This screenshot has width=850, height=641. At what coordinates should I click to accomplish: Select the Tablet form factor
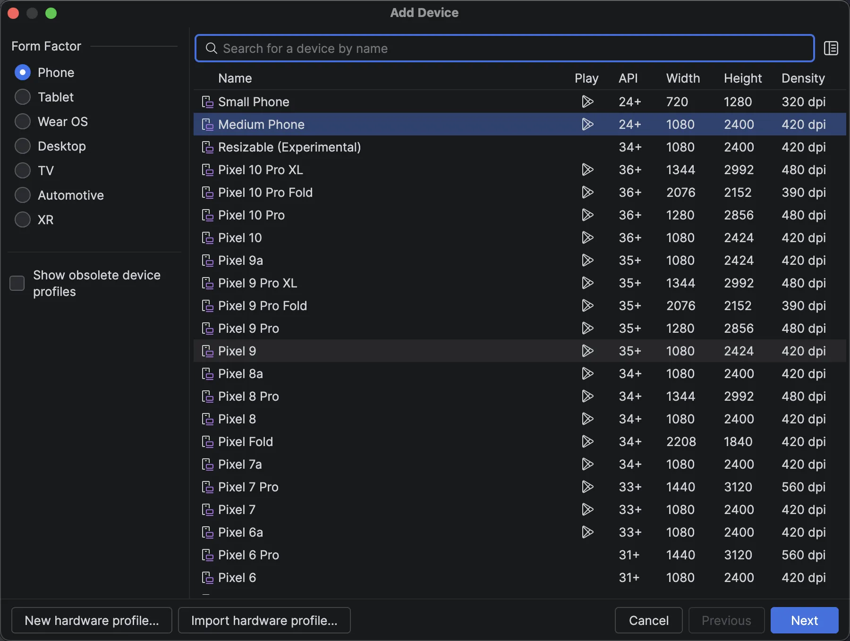point(23,97)
